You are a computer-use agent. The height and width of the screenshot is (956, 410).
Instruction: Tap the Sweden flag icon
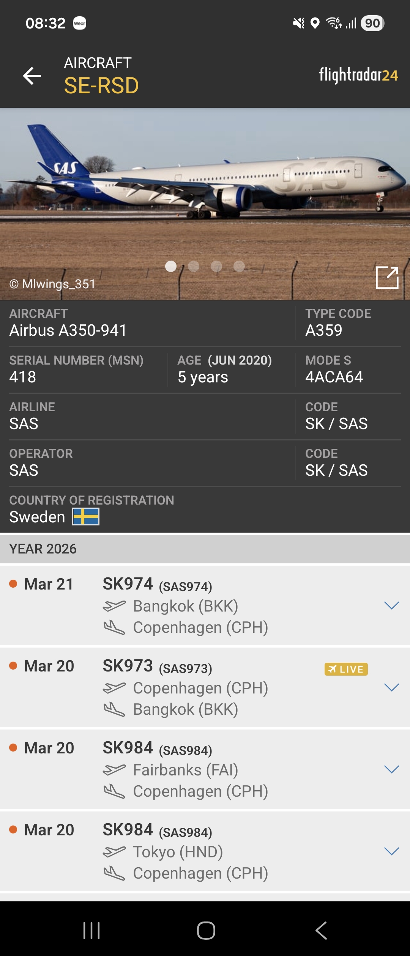point(86,517)
